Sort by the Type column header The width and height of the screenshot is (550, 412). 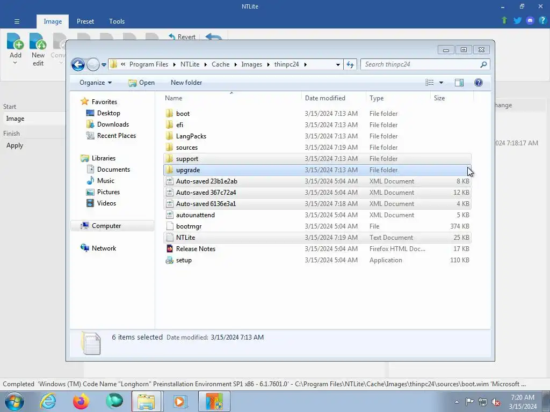click(398, 98)
